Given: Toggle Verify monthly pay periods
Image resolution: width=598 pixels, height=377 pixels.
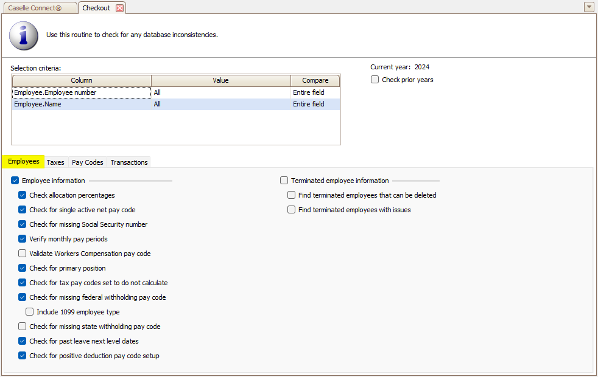Looking at the screenshot, I should (x=22, y=239).
